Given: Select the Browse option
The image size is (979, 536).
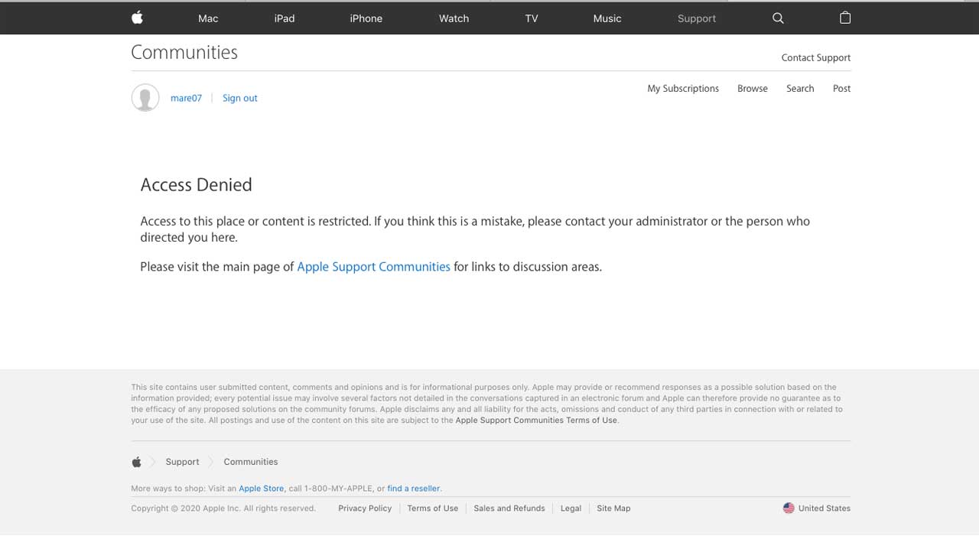Looking at the screenshot, I should click(x=753, y=89).
